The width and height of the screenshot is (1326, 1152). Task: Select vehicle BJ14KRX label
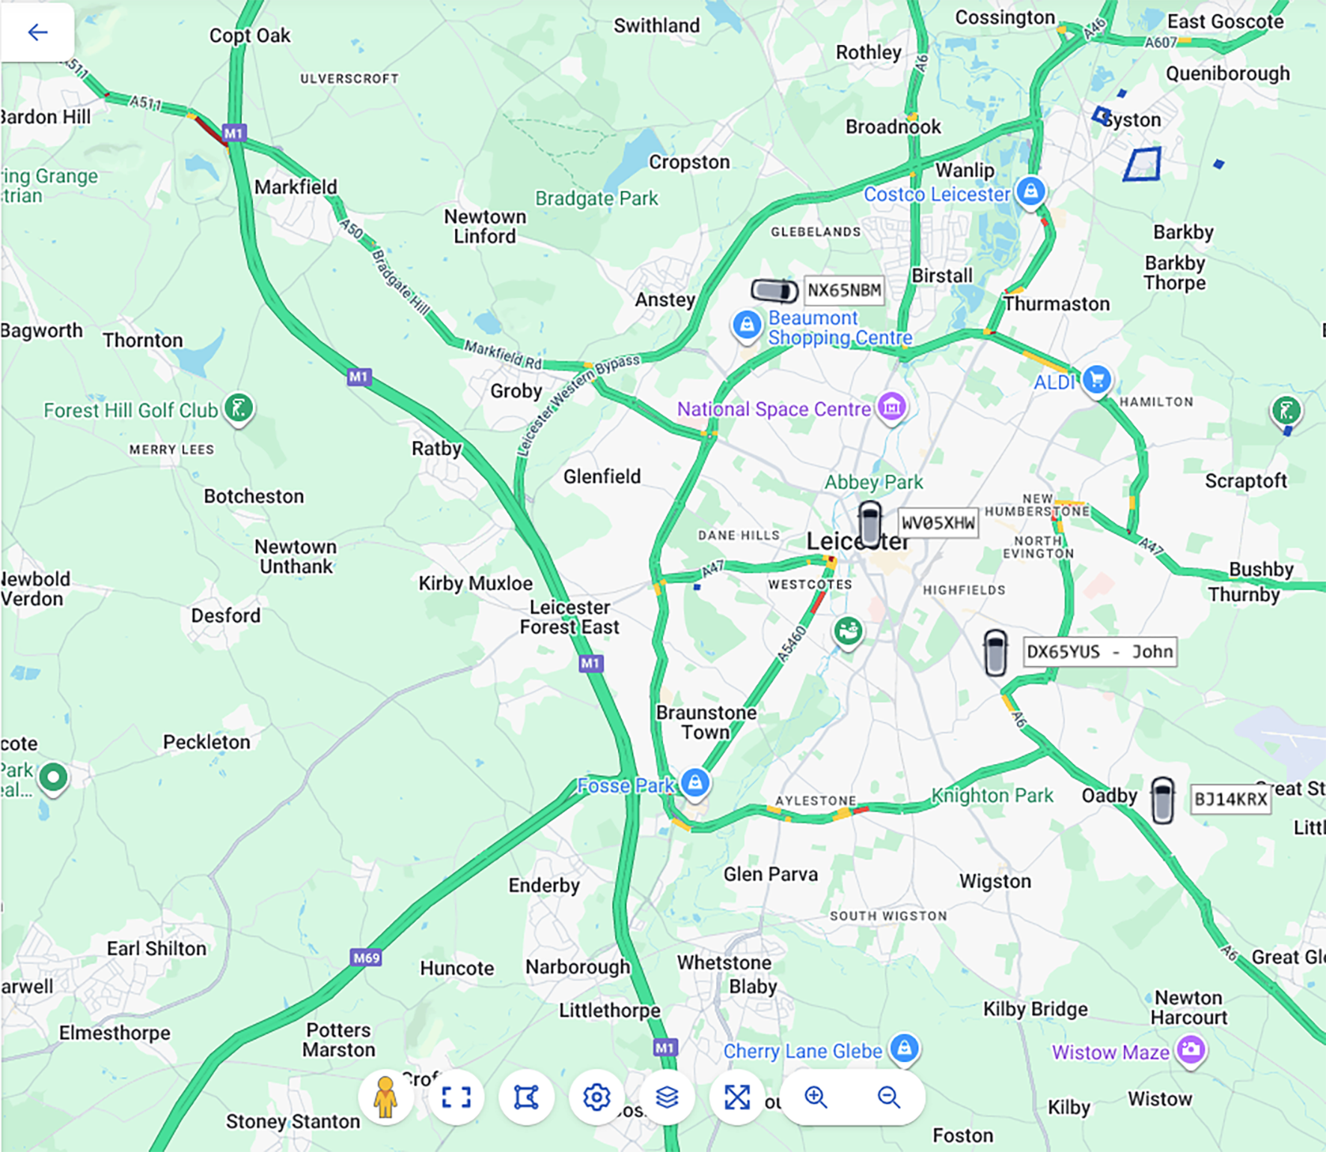coord(1230,799)
